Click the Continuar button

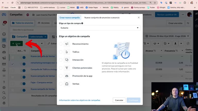(134, 100)
